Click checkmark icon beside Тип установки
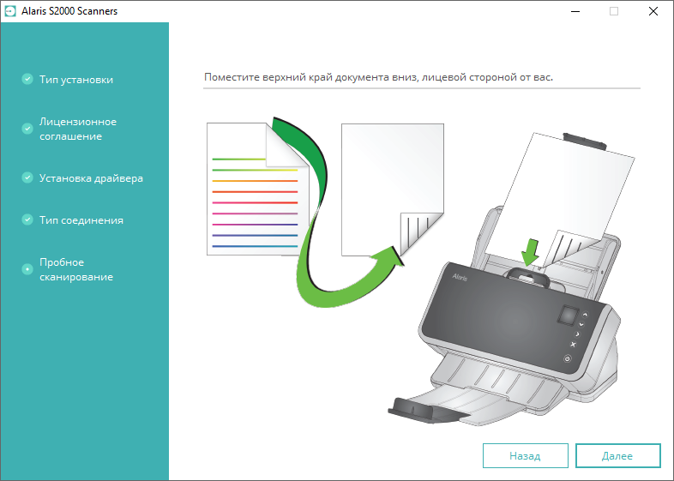The image size is (674, 481). point(27,79)
